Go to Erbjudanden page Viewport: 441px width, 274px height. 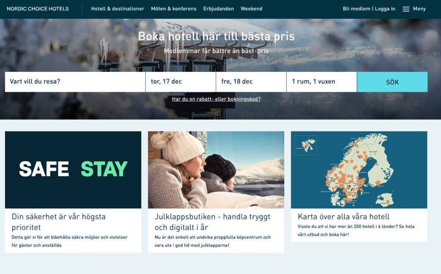coord(218,9)
